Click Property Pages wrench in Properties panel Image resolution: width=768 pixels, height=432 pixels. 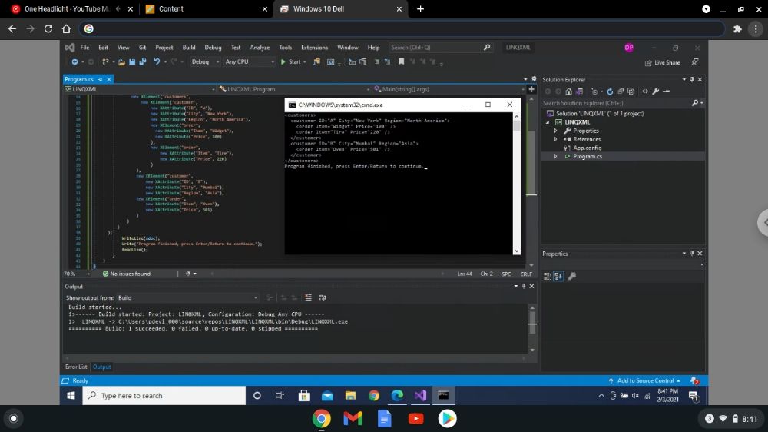[x=571, y=276]
